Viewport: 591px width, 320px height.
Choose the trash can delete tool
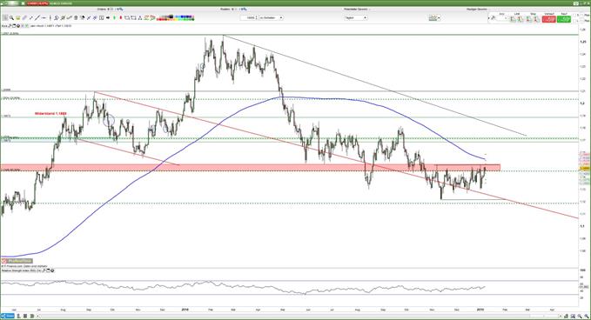(76, 17)
